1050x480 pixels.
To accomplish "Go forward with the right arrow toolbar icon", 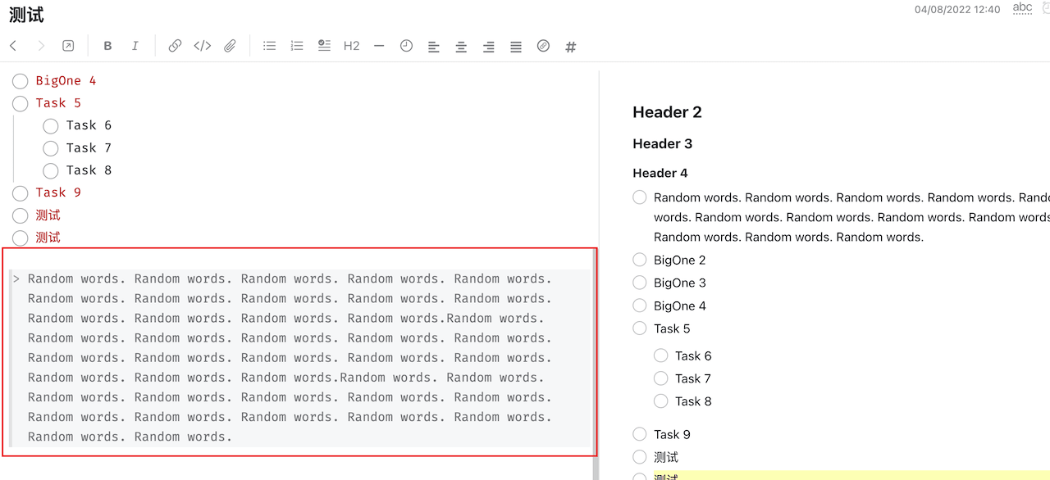I will 41,46.
